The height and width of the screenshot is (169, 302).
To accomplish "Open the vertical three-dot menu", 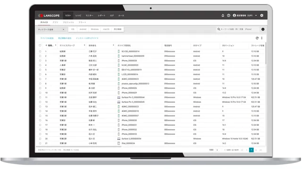I will point(262,38).
